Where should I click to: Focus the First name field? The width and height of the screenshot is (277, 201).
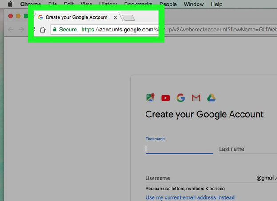click(179, 149)
